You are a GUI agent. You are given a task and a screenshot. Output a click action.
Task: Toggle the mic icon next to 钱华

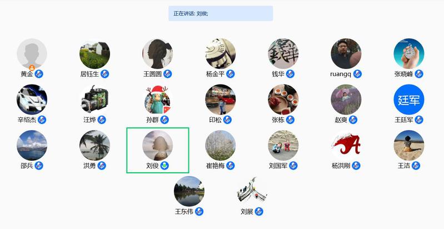click(x=290, y=74)
